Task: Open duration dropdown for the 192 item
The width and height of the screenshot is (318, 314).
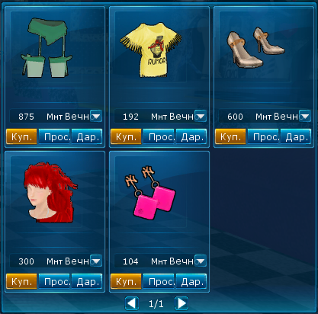Action: point(201,116)
